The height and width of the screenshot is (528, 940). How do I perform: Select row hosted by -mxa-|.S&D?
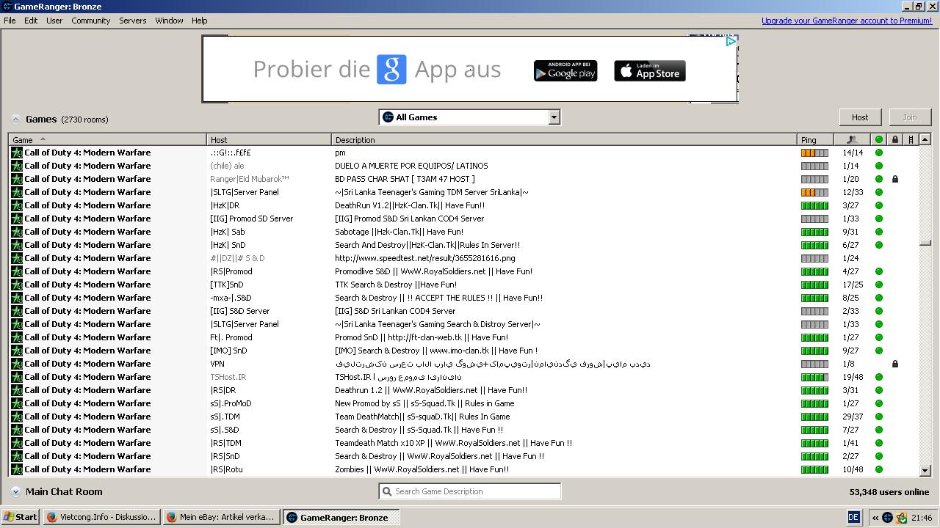click(463, 298)
